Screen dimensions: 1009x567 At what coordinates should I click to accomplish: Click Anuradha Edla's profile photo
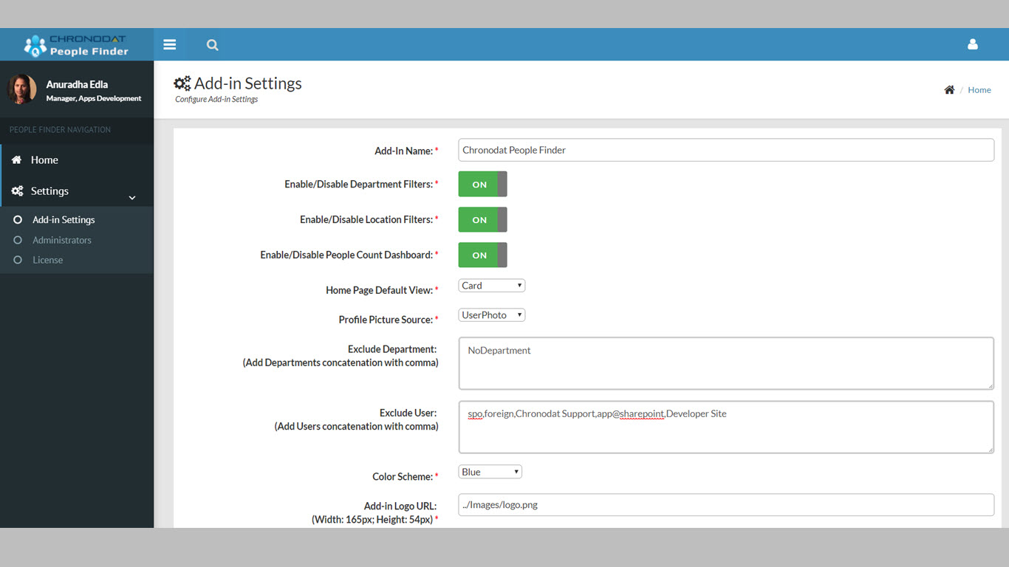click(x=22, y=89)
